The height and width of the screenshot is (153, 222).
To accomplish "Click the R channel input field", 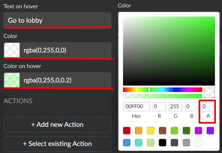I will (x=159, y=106).
